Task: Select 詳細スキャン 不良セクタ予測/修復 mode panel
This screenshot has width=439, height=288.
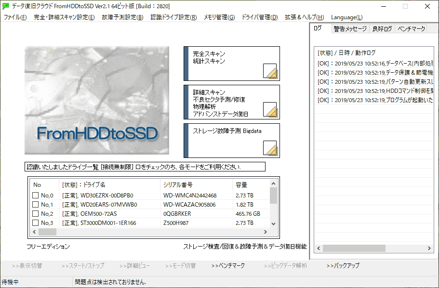Action: (232, 102)
